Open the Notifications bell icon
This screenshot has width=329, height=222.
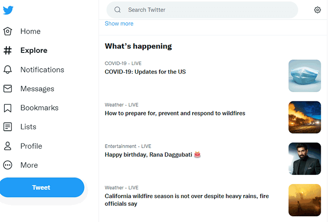(7, 69)
